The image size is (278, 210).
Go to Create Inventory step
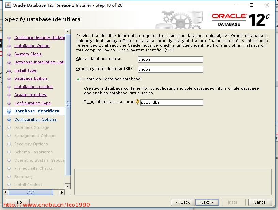coord(31,95)
